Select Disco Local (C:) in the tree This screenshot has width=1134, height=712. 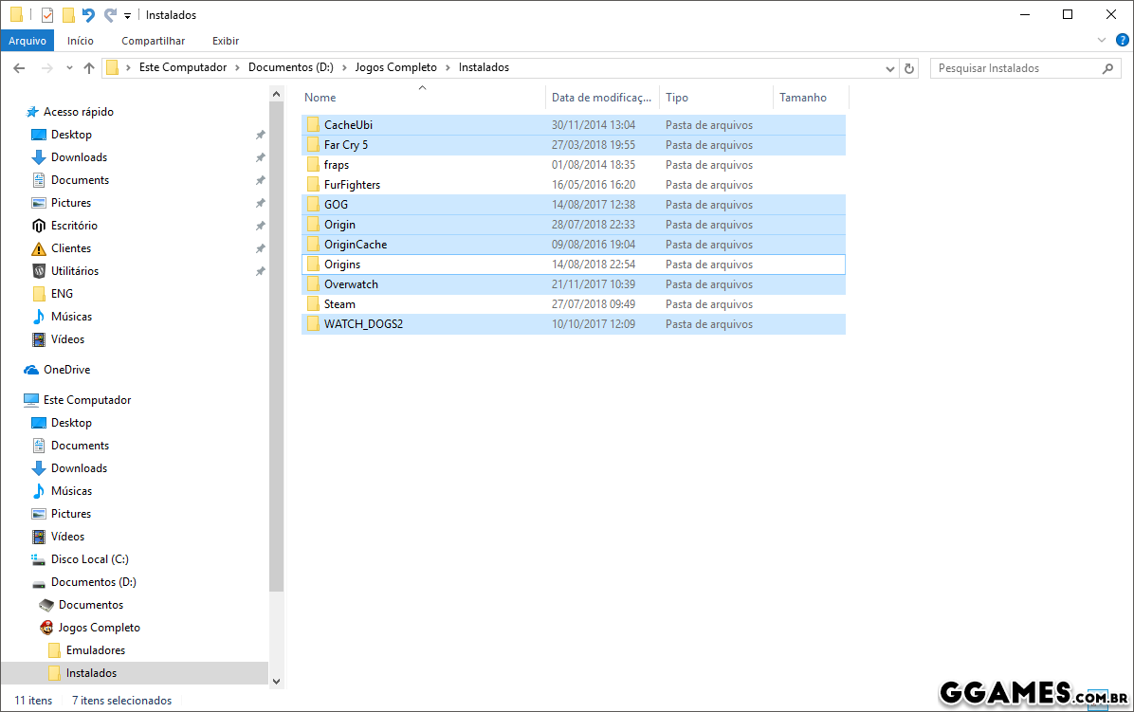tap(89, 559)
